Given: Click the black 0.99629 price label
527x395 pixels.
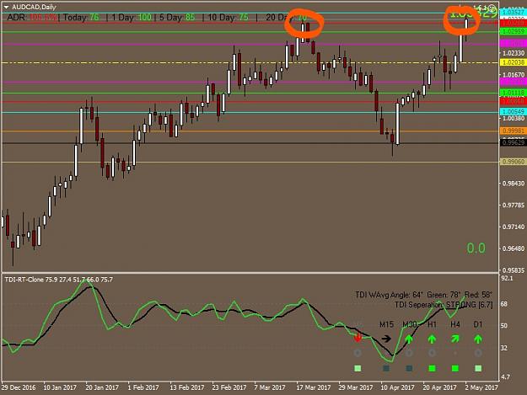Looking at the screenshot, I should 513,142.
